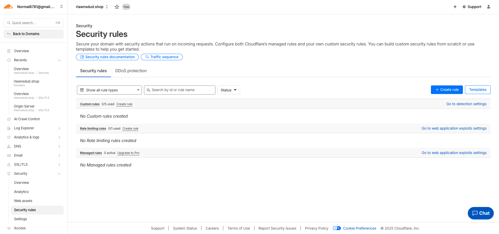Click Create rule link beside Custom rules
The image size is (499, 234).
124,104
